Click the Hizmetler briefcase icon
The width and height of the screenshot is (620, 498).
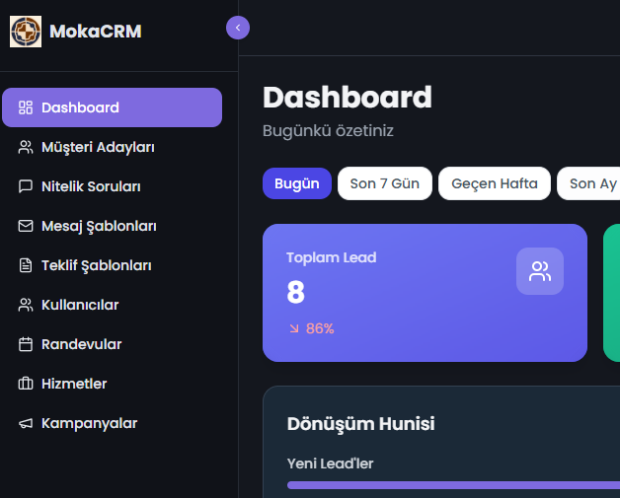point(26,384)
